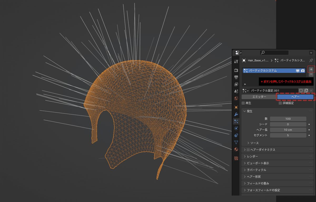The image size is (316, 202).
Task: Remove the particle system with the minus button
Action: pos(311,75)
